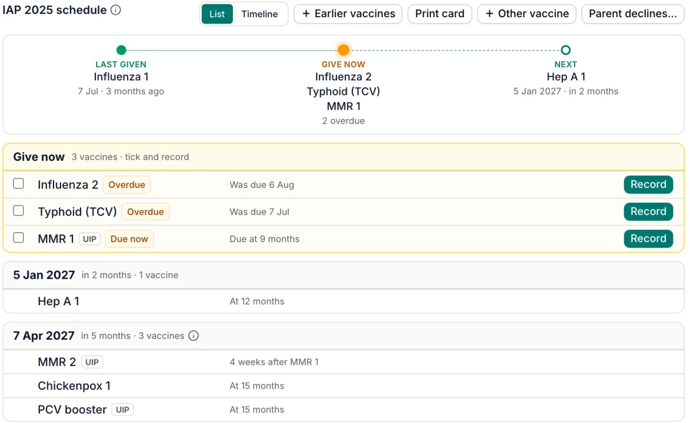
Task: Click the Overdue badge on Influenza 2
Action: point(127,185)
